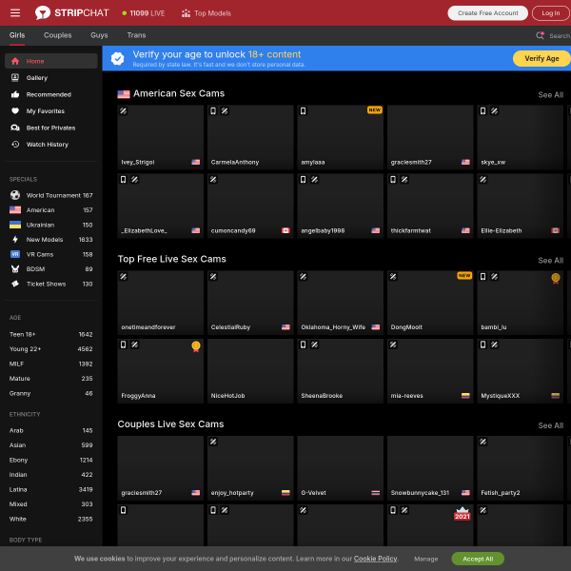Open the G-Velvet cam thumbnail
The height and width of the screenshot is (571, 571).
tap(341, 468)
